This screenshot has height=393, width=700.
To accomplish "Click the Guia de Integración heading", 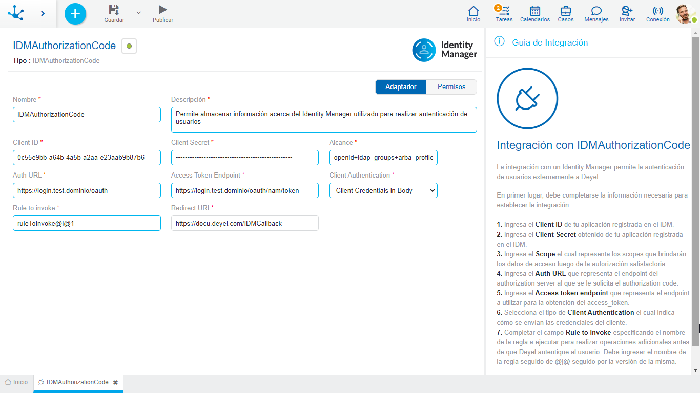I will (x=550, y=43).
